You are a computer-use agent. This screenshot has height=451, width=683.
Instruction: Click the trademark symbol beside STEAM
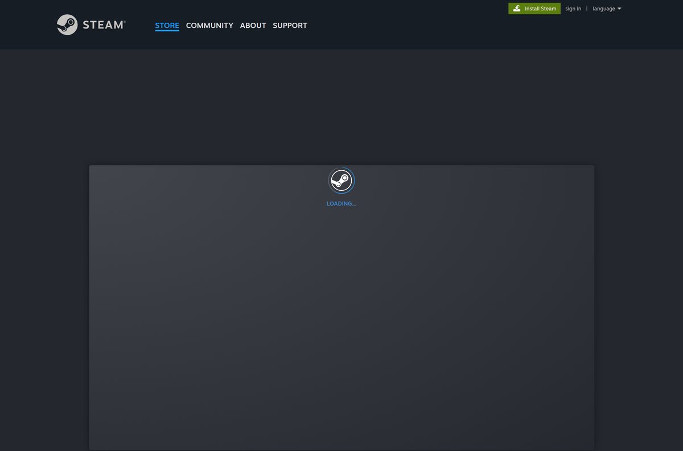coord(125,22)
